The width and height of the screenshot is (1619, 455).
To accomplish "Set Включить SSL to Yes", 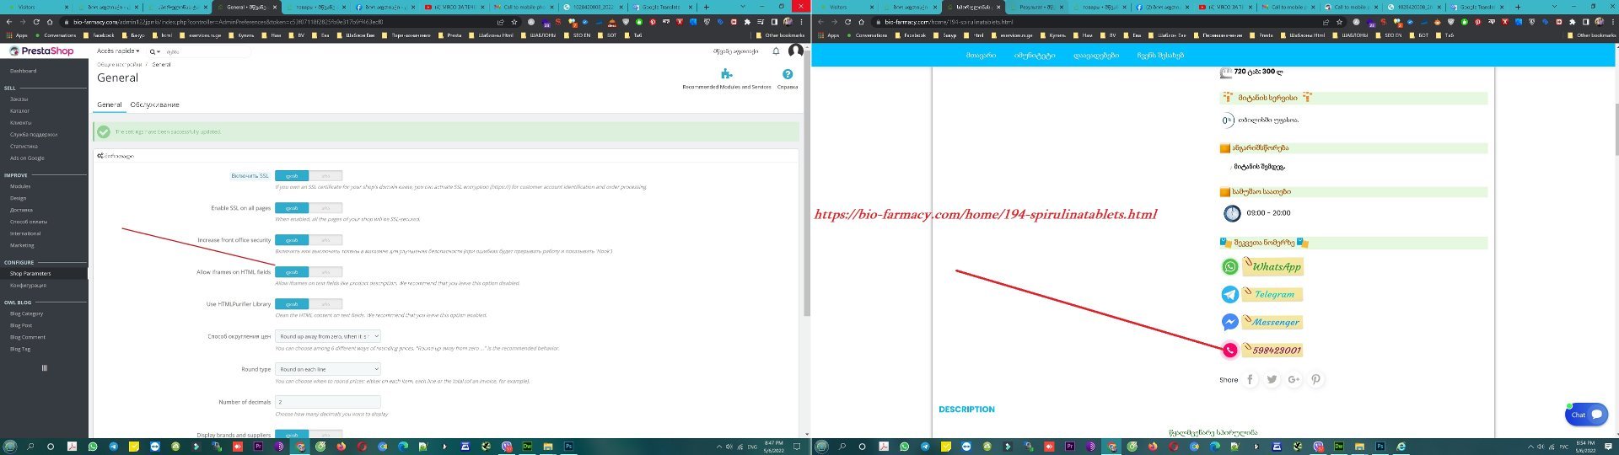I will (292, 175).
